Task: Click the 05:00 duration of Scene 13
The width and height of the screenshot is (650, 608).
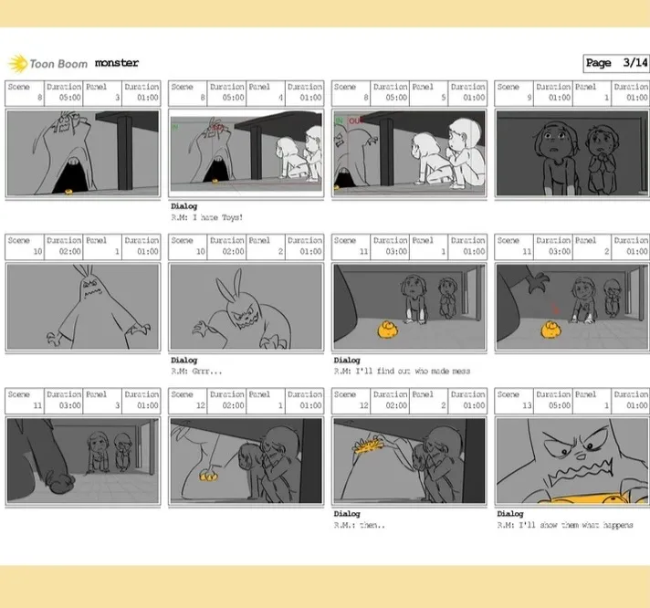Action: click(560, 405)
